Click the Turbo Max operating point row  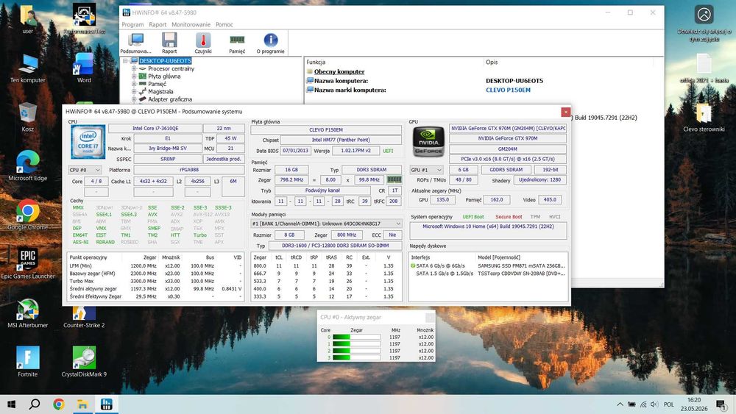[155, 282]
